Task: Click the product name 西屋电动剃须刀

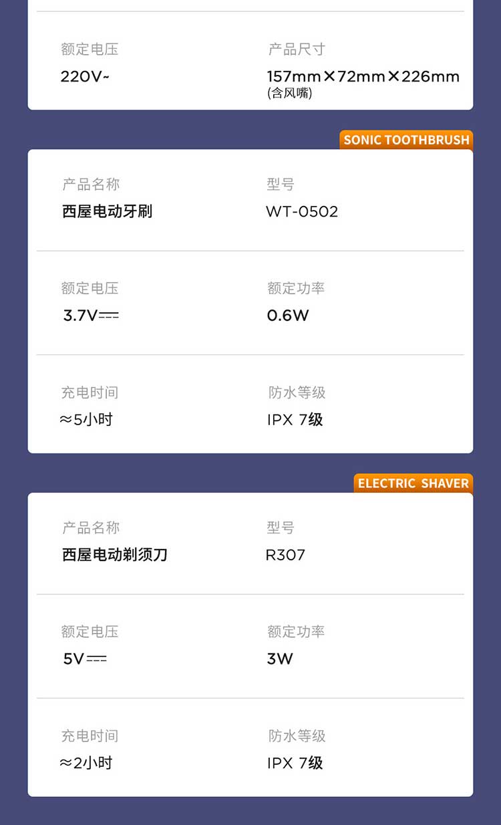Action: 114,555
